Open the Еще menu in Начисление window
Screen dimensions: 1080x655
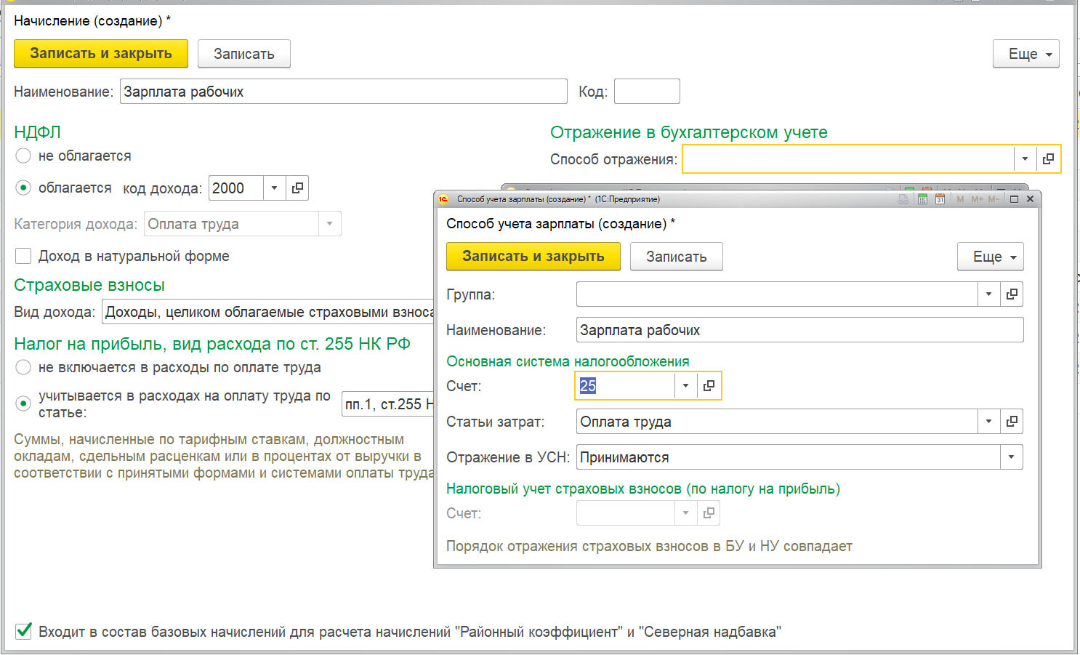click(x=1025, y=54)
